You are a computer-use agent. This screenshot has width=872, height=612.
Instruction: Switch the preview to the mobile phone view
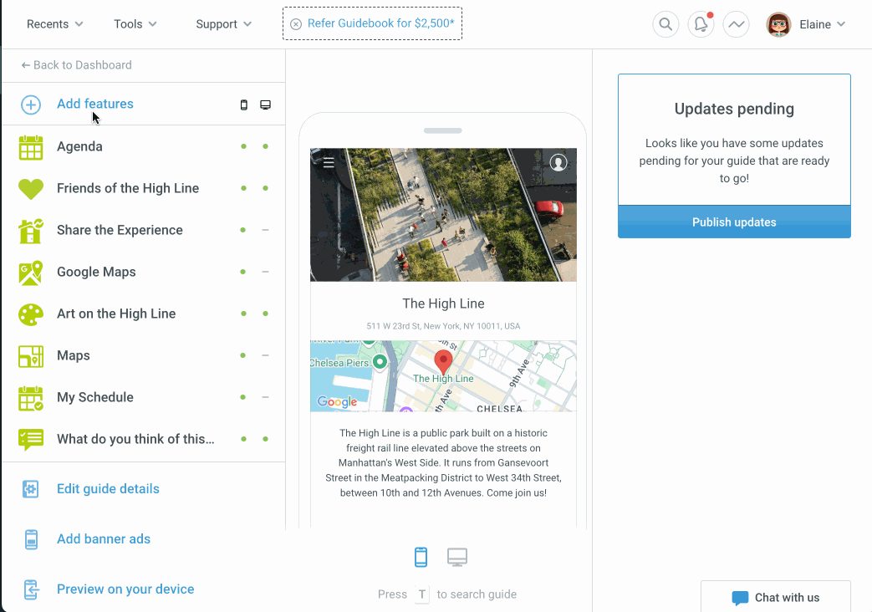click(421, 557)
